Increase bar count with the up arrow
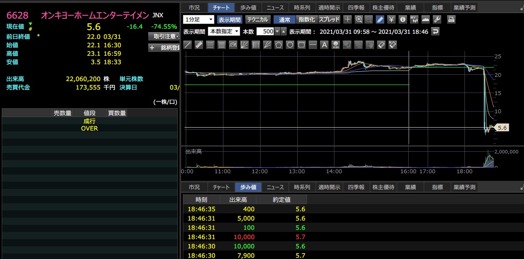Screen dimensions: 524x259 click(283, 31)
